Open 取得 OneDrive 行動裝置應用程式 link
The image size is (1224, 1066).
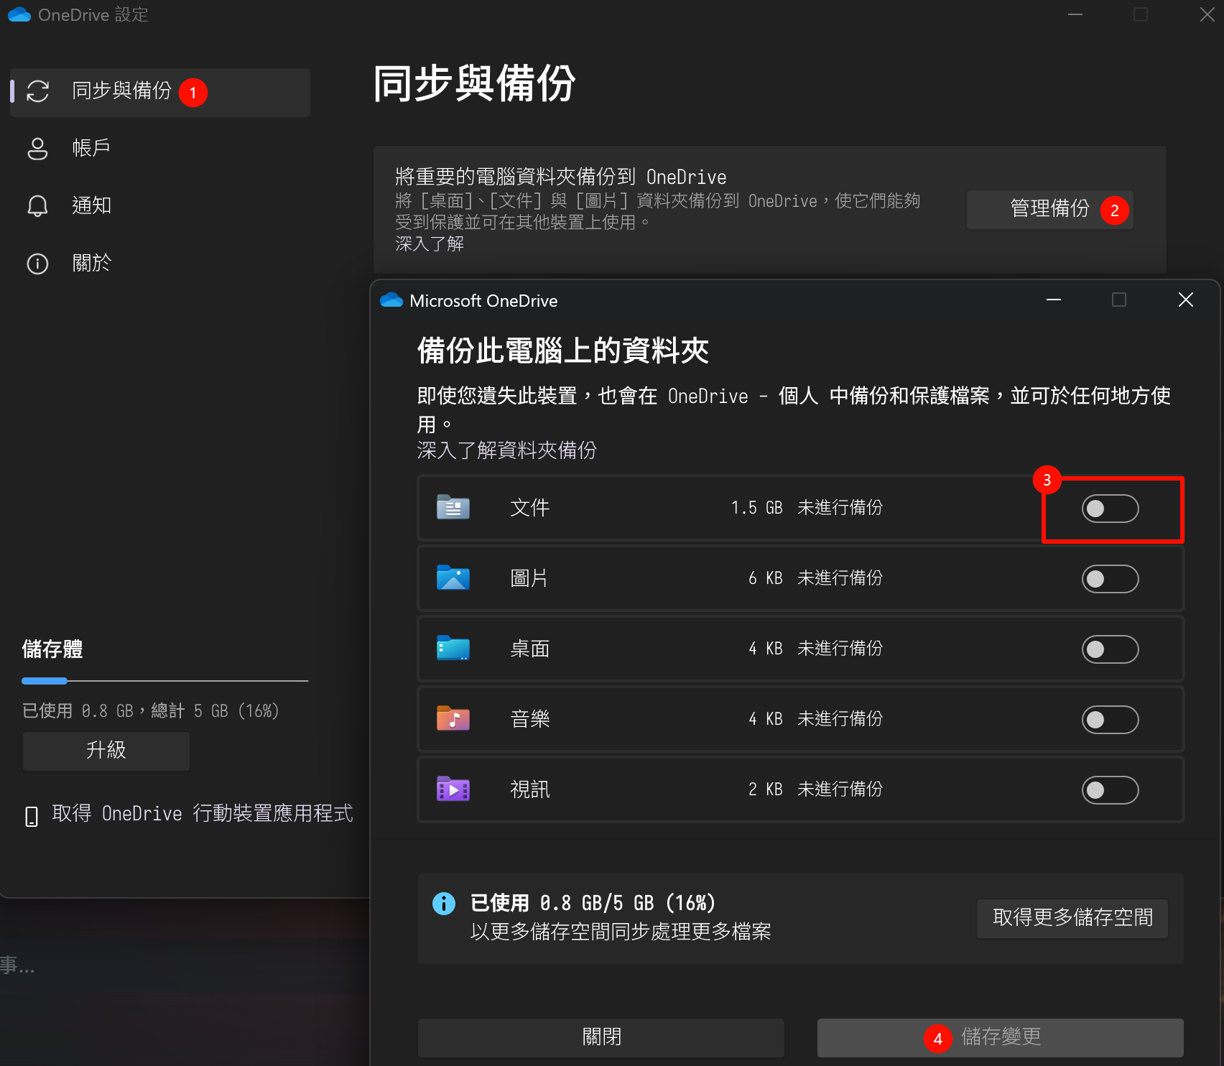pos(203,814)
